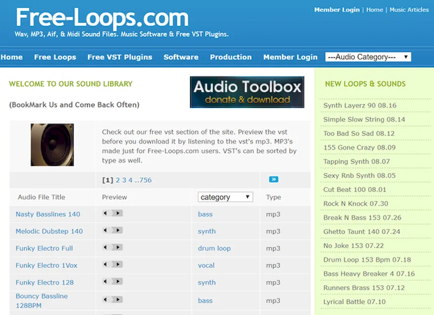Screen dimensions: 434x315
Task: Select Production in the navigation bar
Action: coord(231,57)
